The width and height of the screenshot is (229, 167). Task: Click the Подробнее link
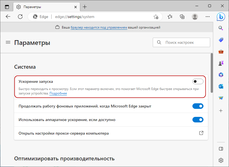click(58, 94)
